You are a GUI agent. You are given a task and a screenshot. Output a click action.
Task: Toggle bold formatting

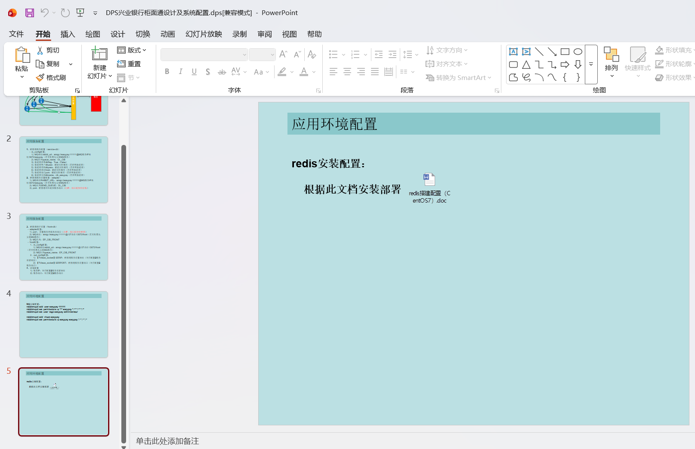pyautogui.click(x=167, y=72)
